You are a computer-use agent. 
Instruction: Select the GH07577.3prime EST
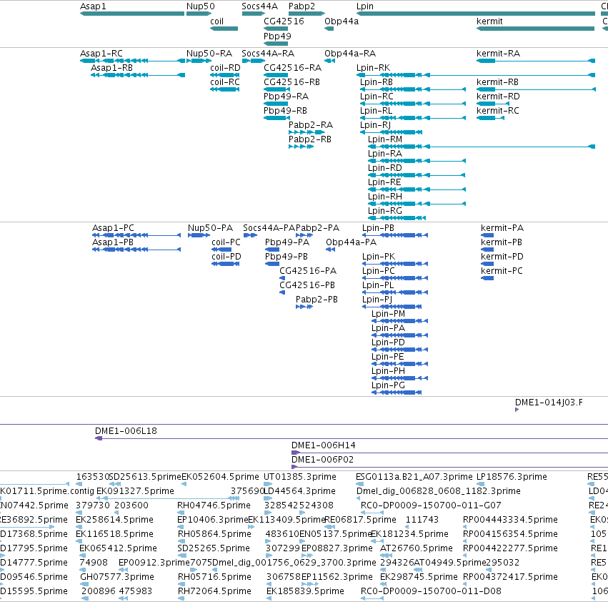[x=84, y=584]
